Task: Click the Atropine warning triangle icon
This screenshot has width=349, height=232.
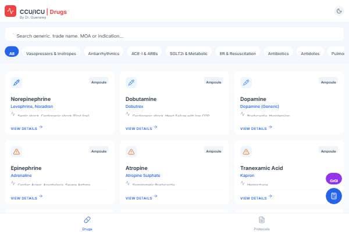Action: (131, 151)
